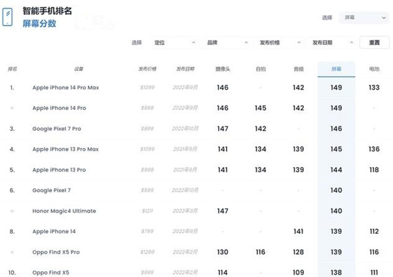This screenshot has width=393, height=277.
Task: Open Honor Magic4 Ultimate device page
Action: pos(64,211)
